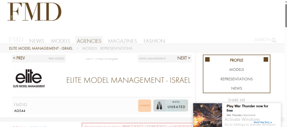
Task: Click the MARS Unrated rating badge
Action: pos(170,106)
